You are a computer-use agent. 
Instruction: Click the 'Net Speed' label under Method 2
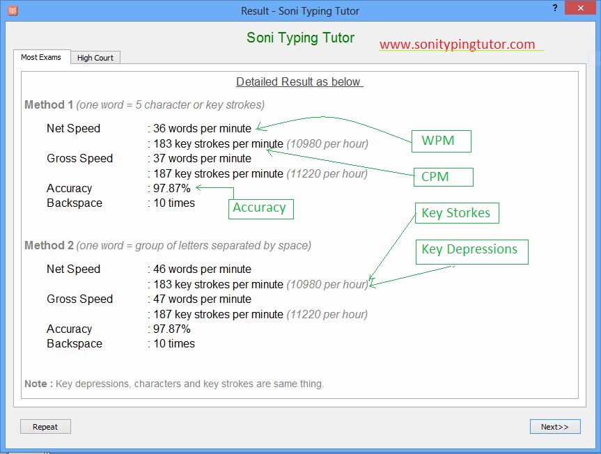(x=73, y=269)
